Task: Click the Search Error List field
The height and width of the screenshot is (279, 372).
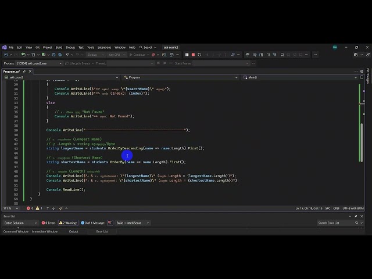Action: [336, 223]
